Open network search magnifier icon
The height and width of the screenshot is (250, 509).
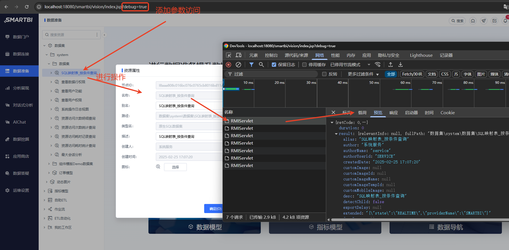pyautogui.click(x=261, y=65)
